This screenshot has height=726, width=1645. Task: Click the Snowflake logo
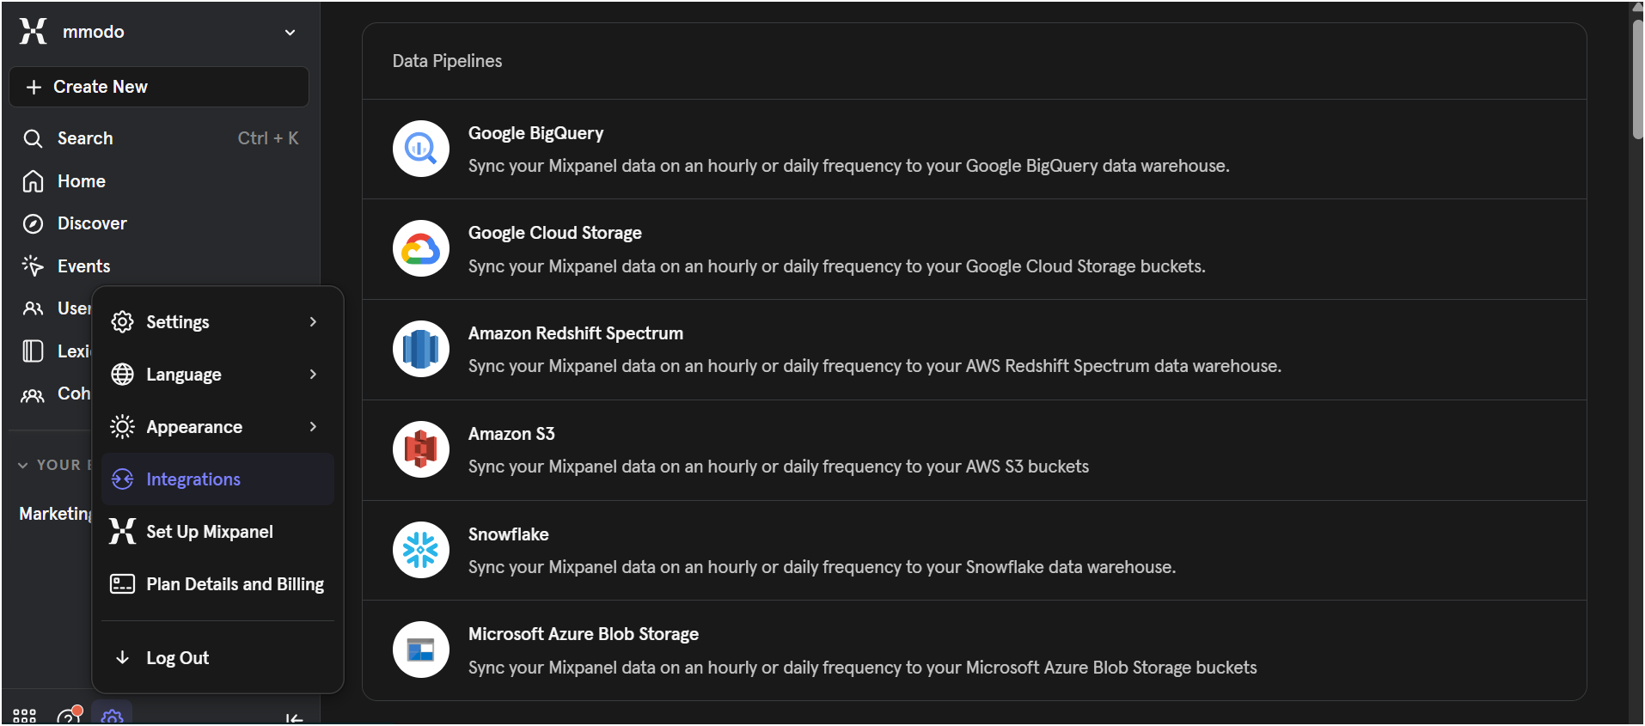tap(421, 550)
